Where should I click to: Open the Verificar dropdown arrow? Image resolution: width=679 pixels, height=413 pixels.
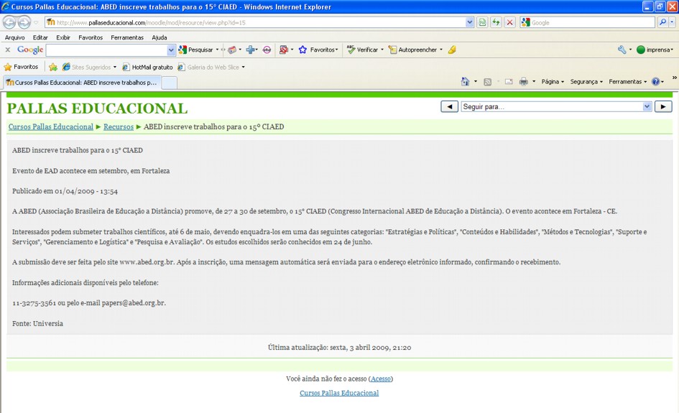[x=382, y=50]
